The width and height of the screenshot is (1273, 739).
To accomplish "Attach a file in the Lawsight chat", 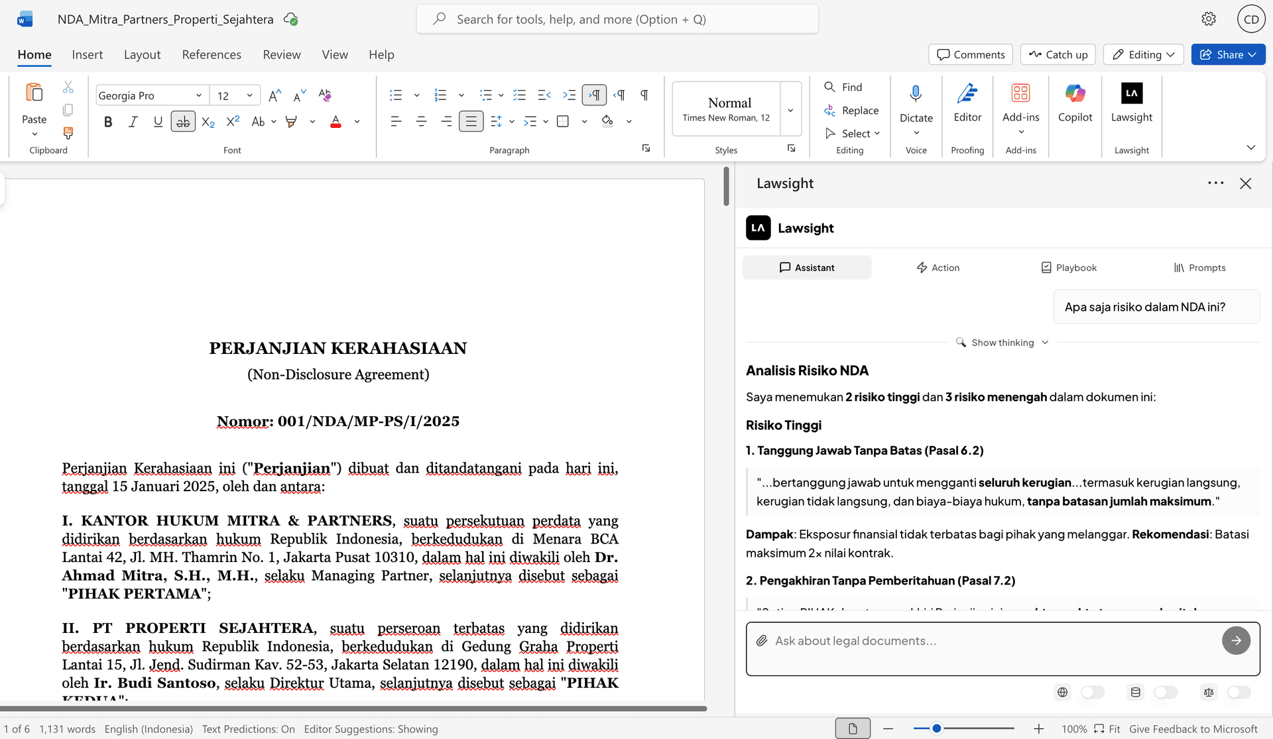I will coord(762,640).
